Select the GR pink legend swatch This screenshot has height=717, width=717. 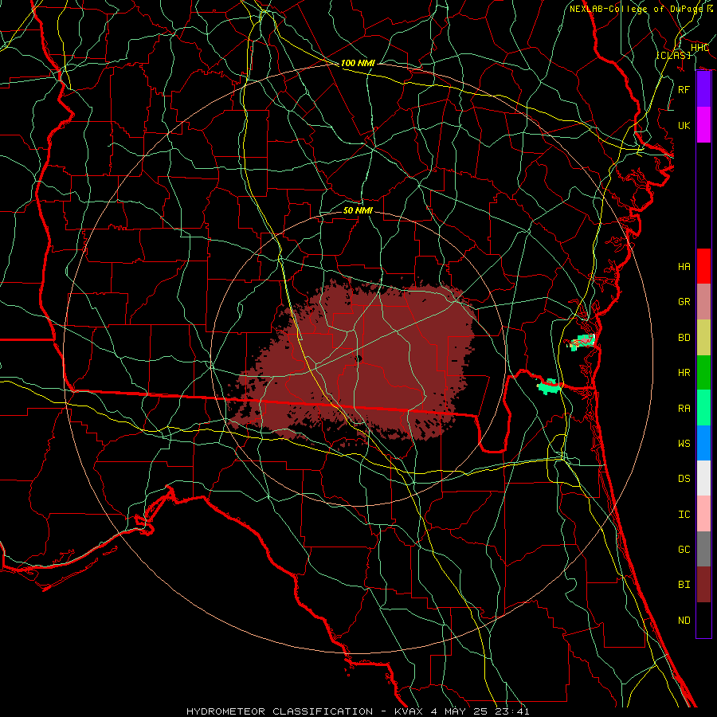click(703, 302)
